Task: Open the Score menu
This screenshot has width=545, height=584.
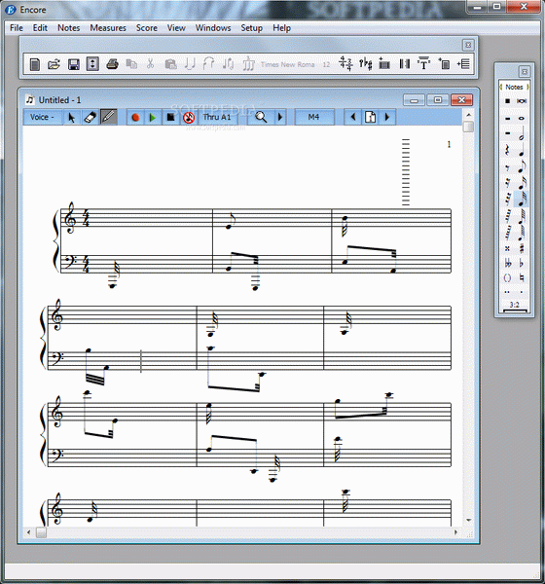Action: pyautogui.click(x=146, y=28)
